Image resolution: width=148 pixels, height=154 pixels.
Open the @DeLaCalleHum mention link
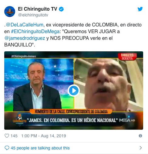click(25, 25)
